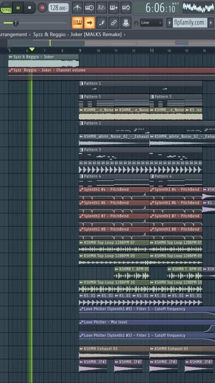Click the oscilloscope waveform display
Image resolution: width=215 pixels, height=383 pixels.
click(199, 8)
